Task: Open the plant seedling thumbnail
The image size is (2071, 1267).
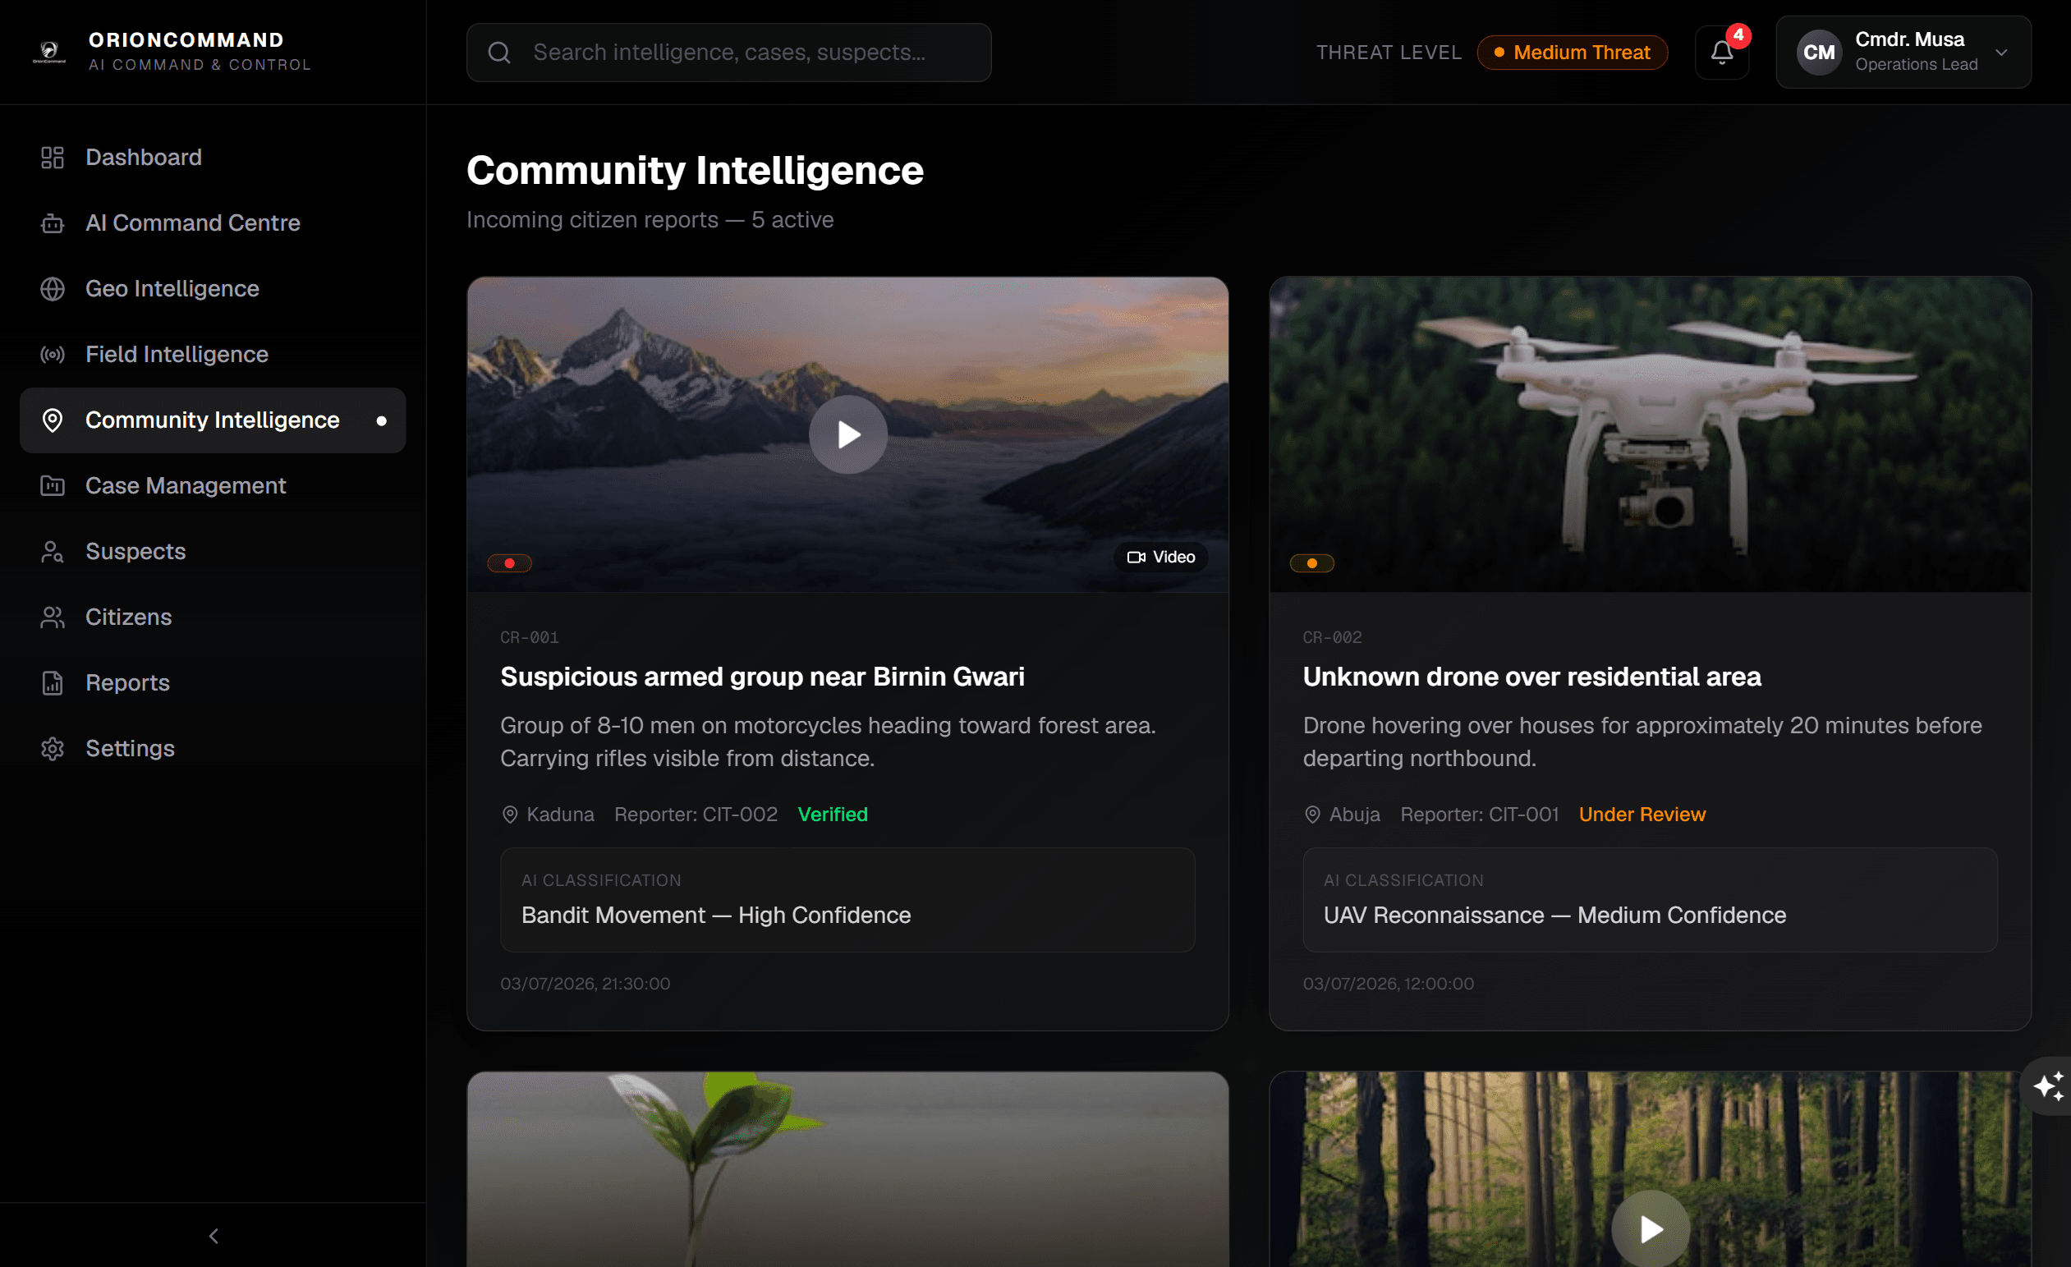Action: click(848, 1168)
